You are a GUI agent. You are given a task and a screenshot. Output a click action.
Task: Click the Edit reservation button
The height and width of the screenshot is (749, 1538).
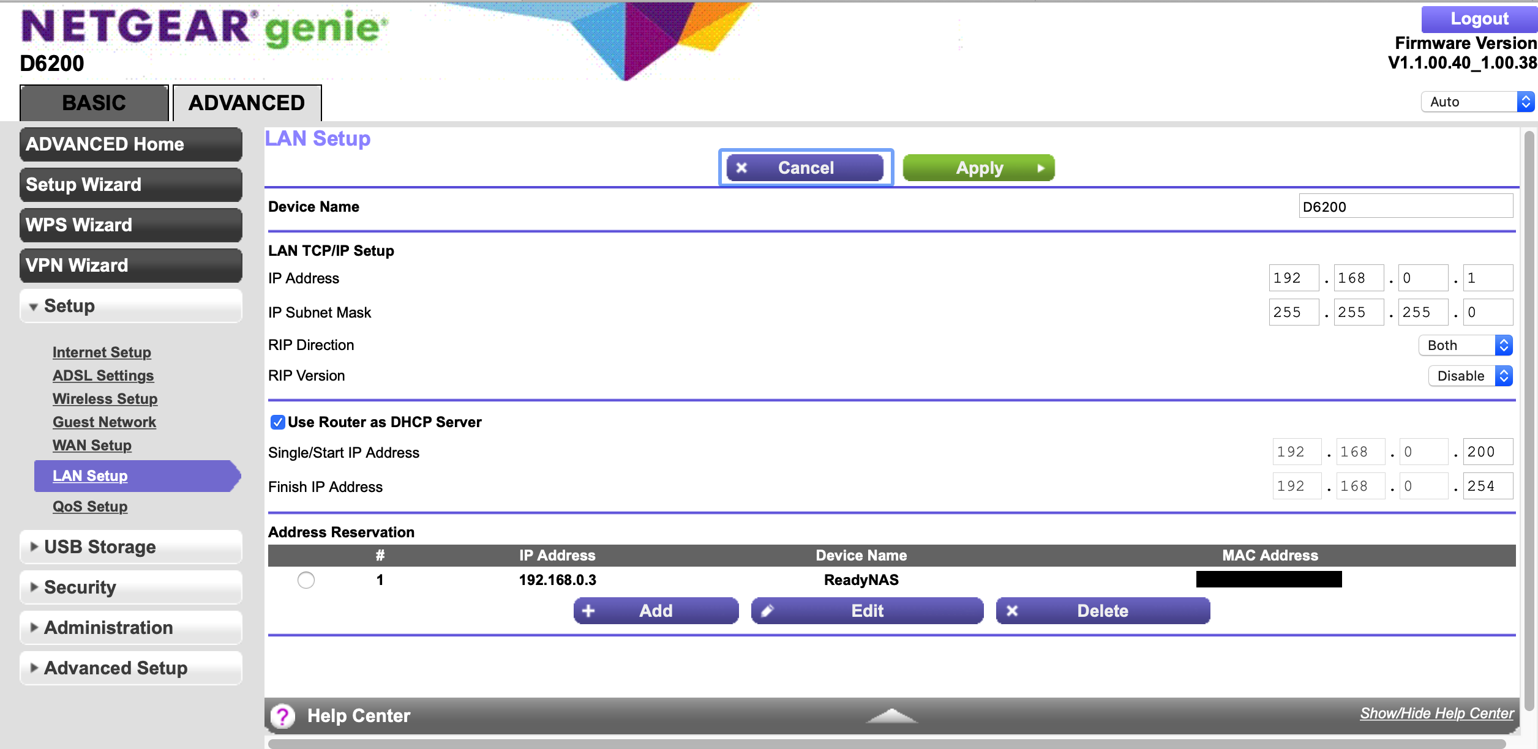(x=867, y=611)
